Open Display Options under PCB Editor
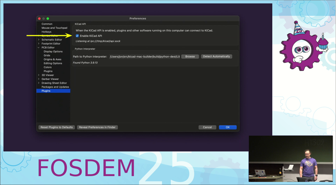The width and height of the screenshot is (336, 185). tap(53, 51)
